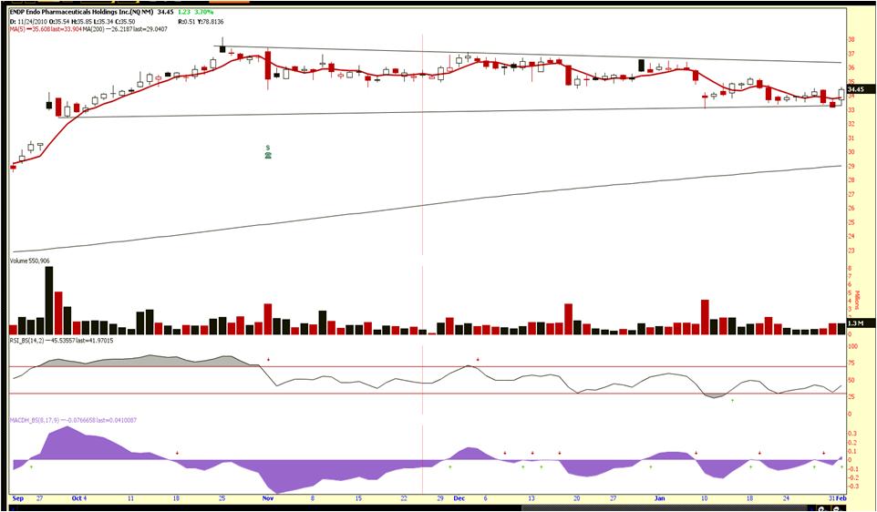The height and width of the screenshot is (512, 877).
Task: Click the 1.3 M volume tag on axis
Action: (858, 323)
